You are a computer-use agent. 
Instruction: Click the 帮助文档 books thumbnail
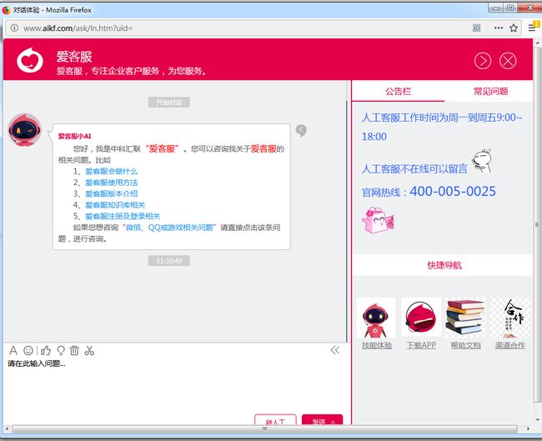point(465,318)
